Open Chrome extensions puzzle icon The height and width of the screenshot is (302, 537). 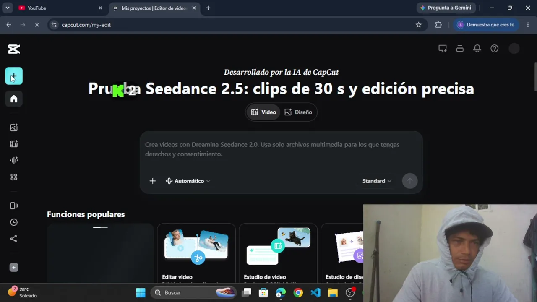[x=438, y=25]
